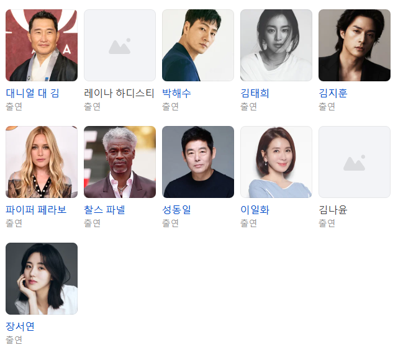Click the placeholder image icon for 김나윤
This screenshot has width=398, height=355.
355,163
